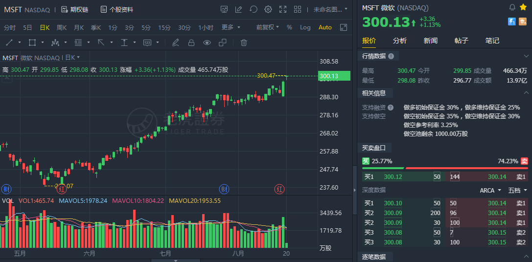Select the wave pattern drawing tool

pos(55,43)
